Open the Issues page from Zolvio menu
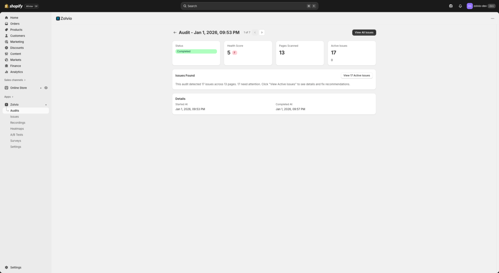 (15, 116)
